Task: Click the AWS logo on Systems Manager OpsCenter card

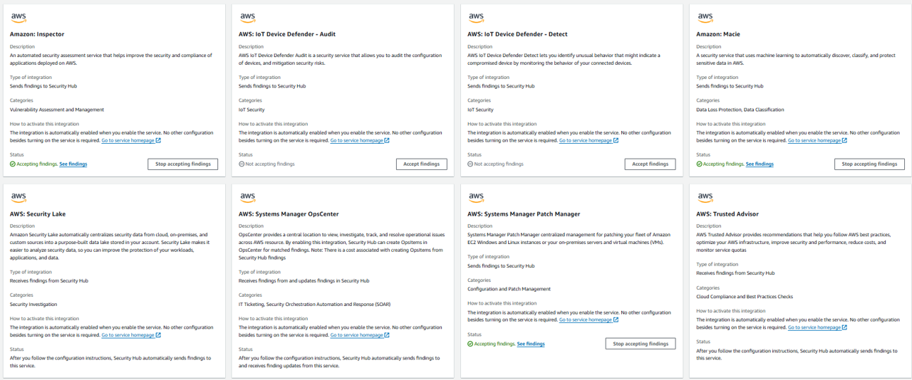Action: 247,198
